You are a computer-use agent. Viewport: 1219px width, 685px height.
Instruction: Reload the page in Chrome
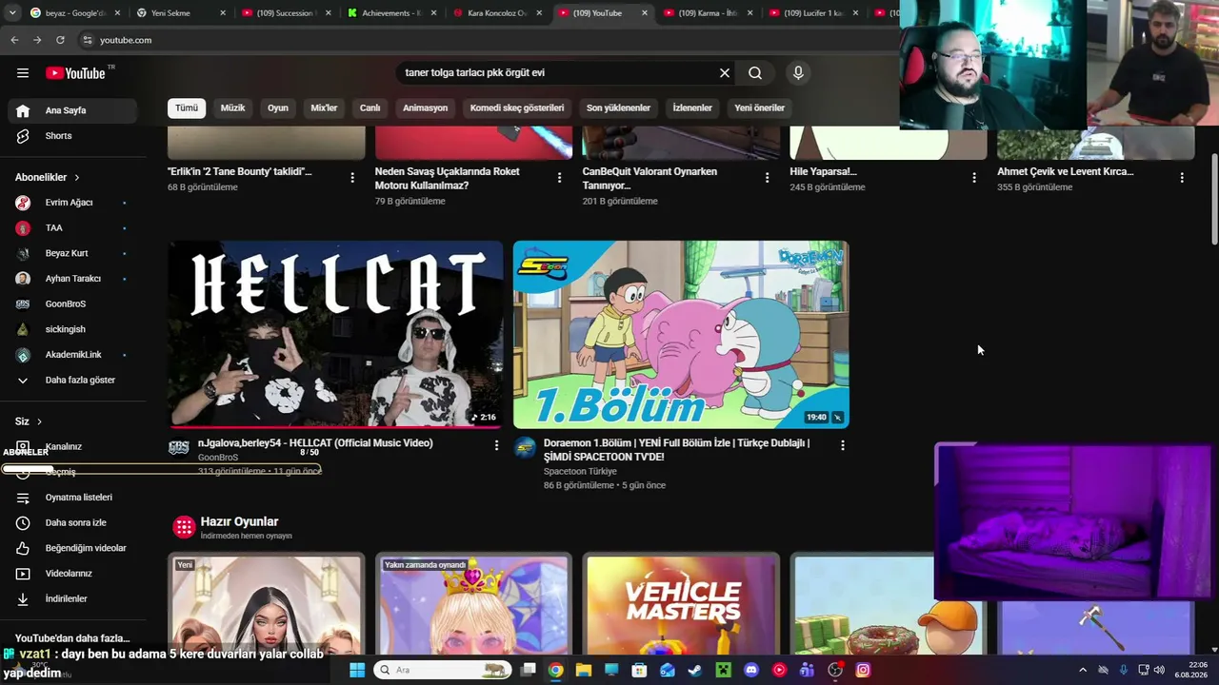pyautogui.click(x=60, y=40)
